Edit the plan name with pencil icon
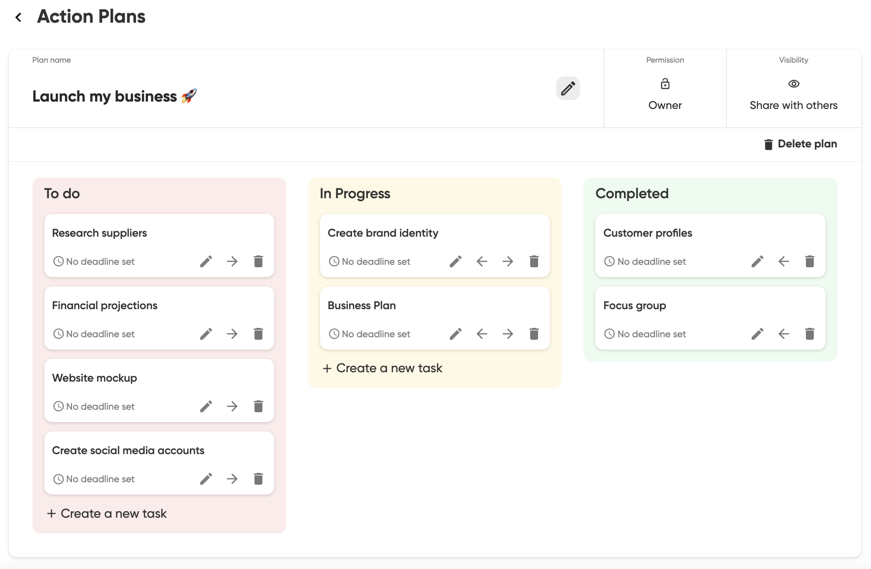 pyautogui.click(x=568, y=88)
